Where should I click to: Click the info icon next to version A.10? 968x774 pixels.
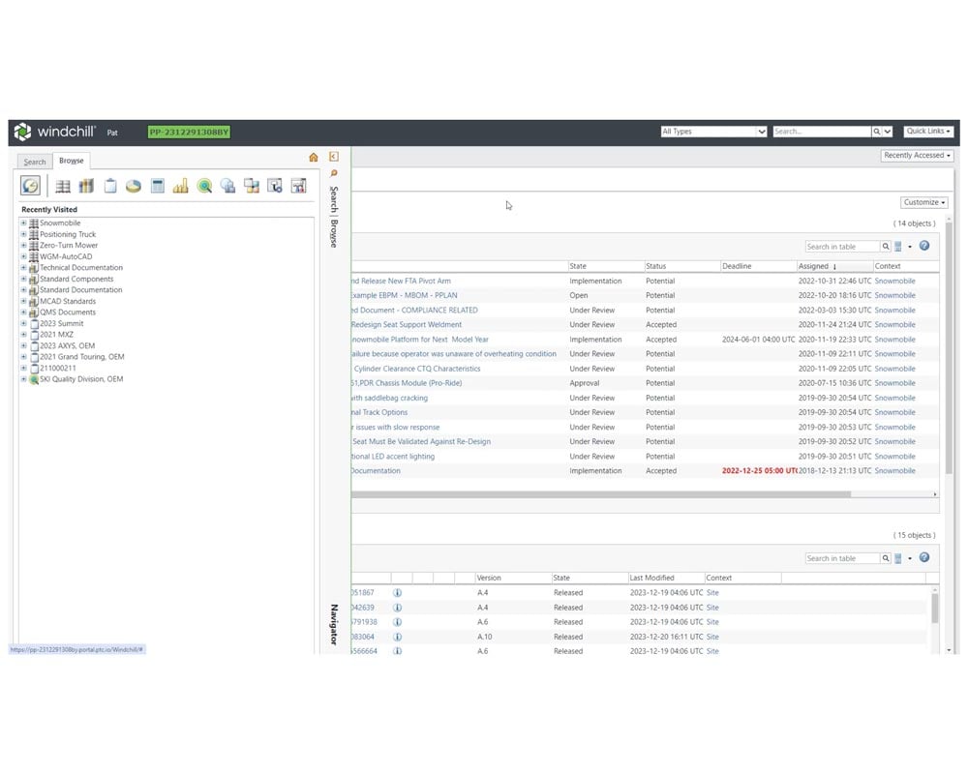pyautogui.click(x=396, y=637)
